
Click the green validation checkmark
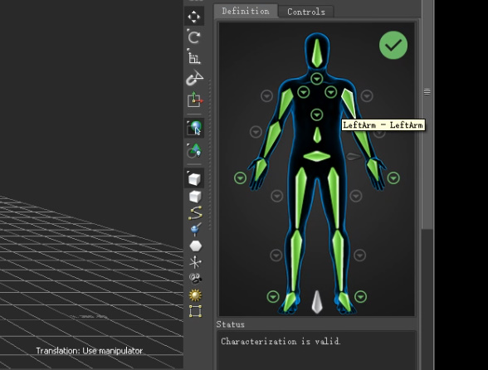(x=393, y=45)
